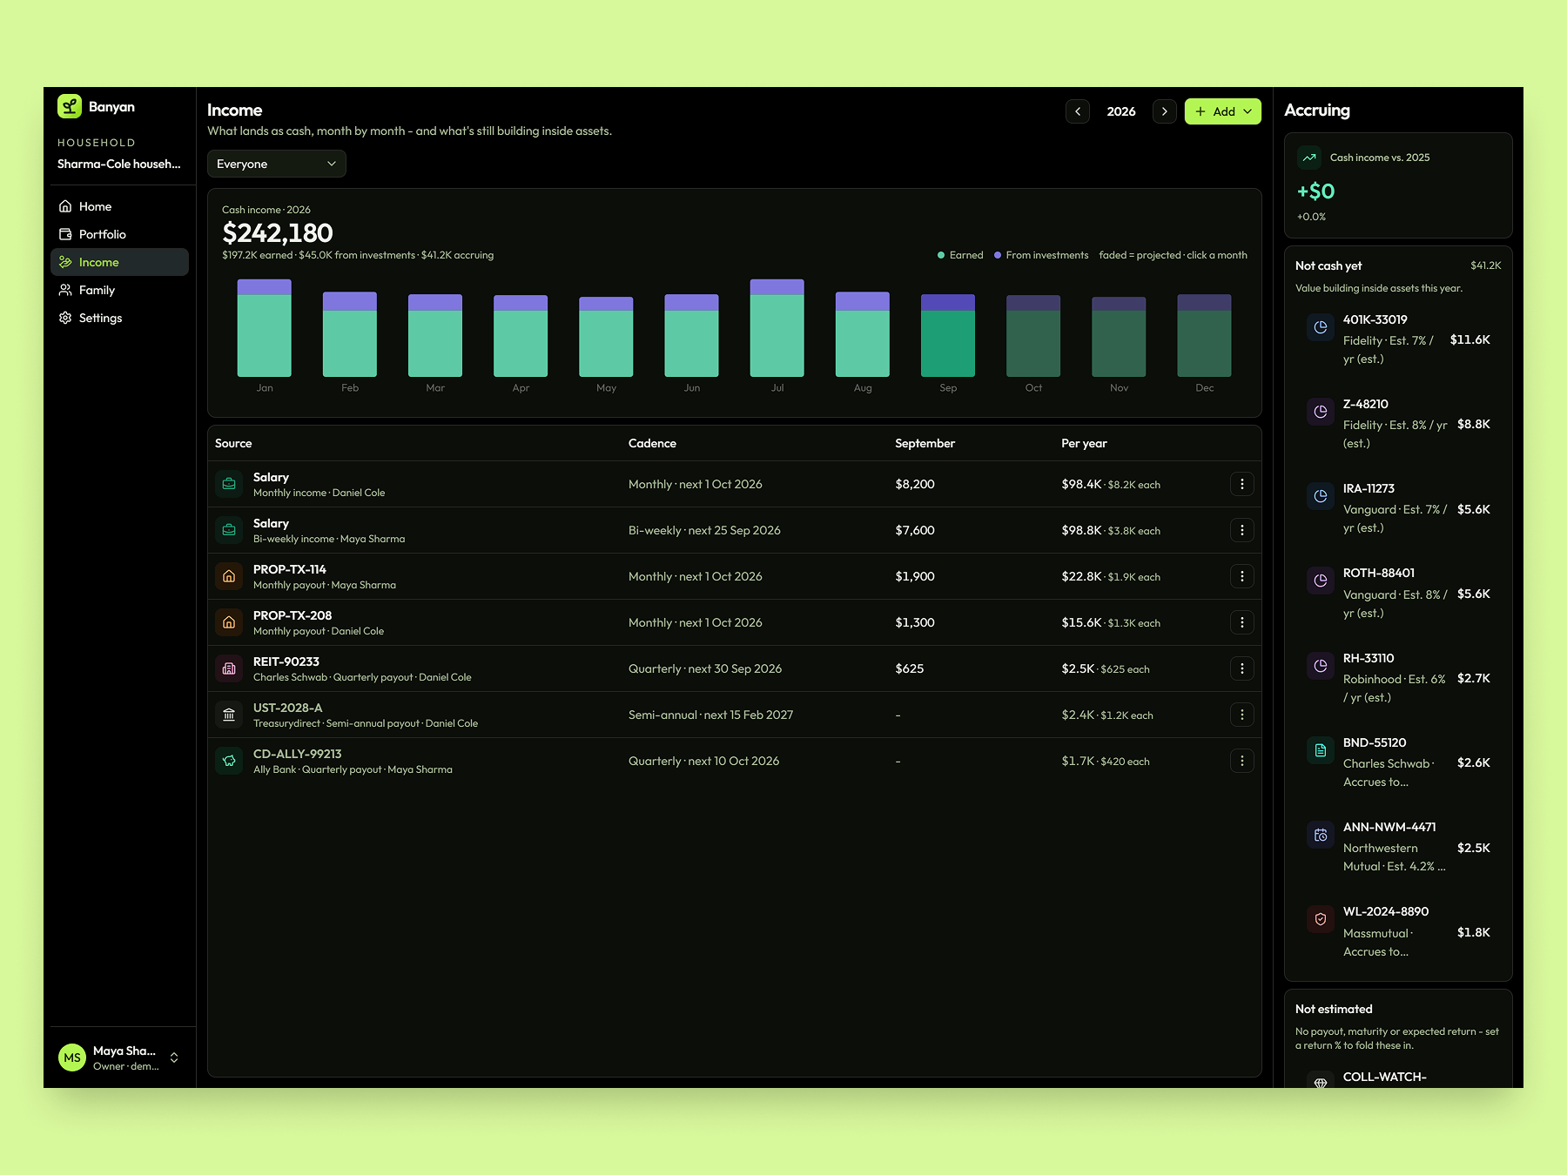1567x1175 pixels.
Task: Click the bank icon beside UST-2028-A
Action: pos(229,715)
